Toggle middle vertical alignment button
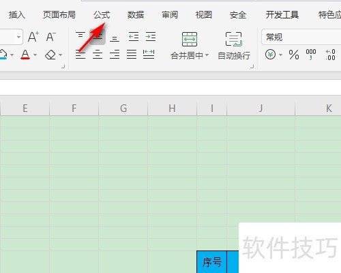The height and width of the screenshot is (273, 341). coord(98,37)
